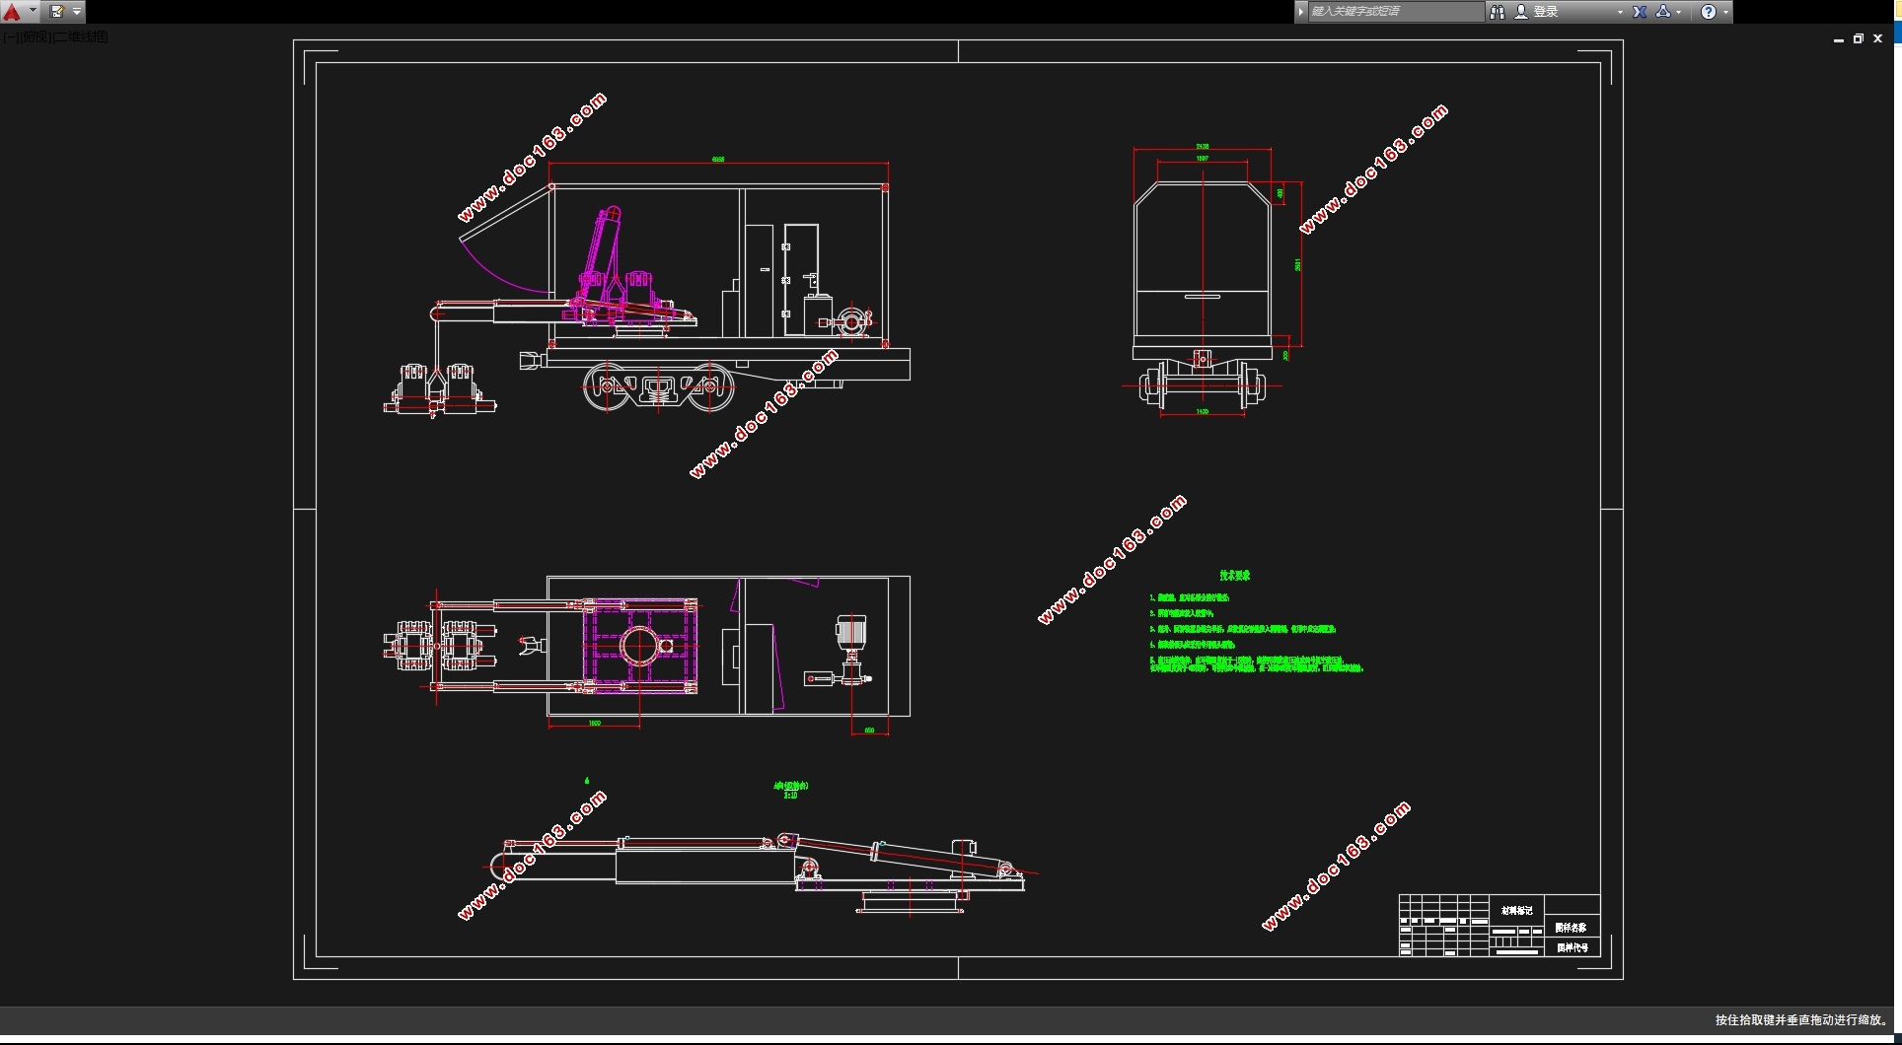1902x1045 pixels.
Task: Expand the Help dropdown arrow
Action: tap(1725, 12)
